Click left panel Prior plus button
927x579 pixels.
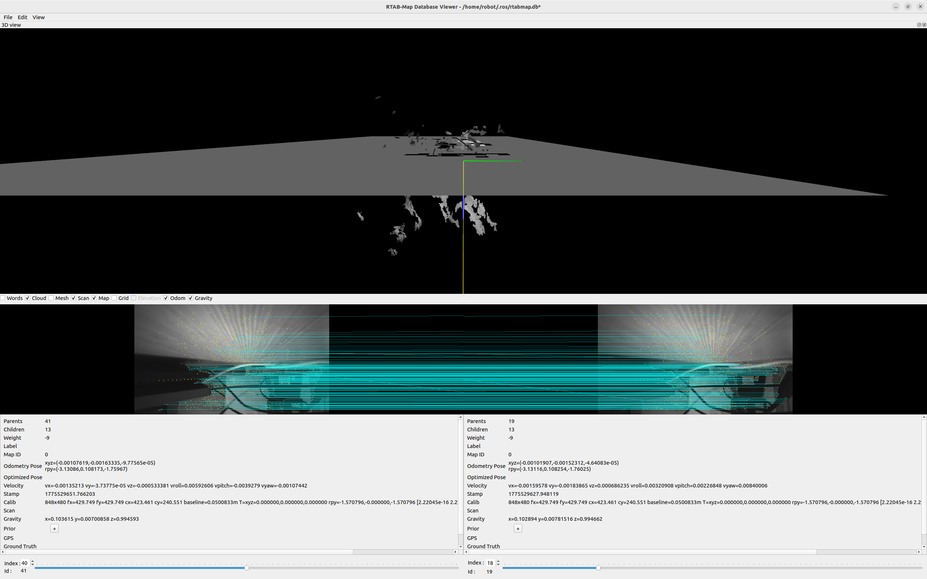click(x=54, y=528)
